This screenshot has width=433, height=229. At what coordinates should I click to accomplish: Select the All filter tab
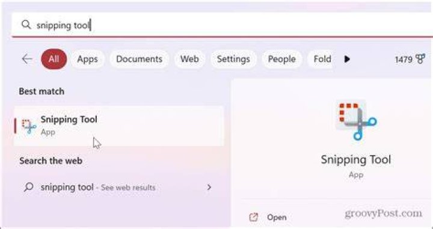(x=54, y=59)
